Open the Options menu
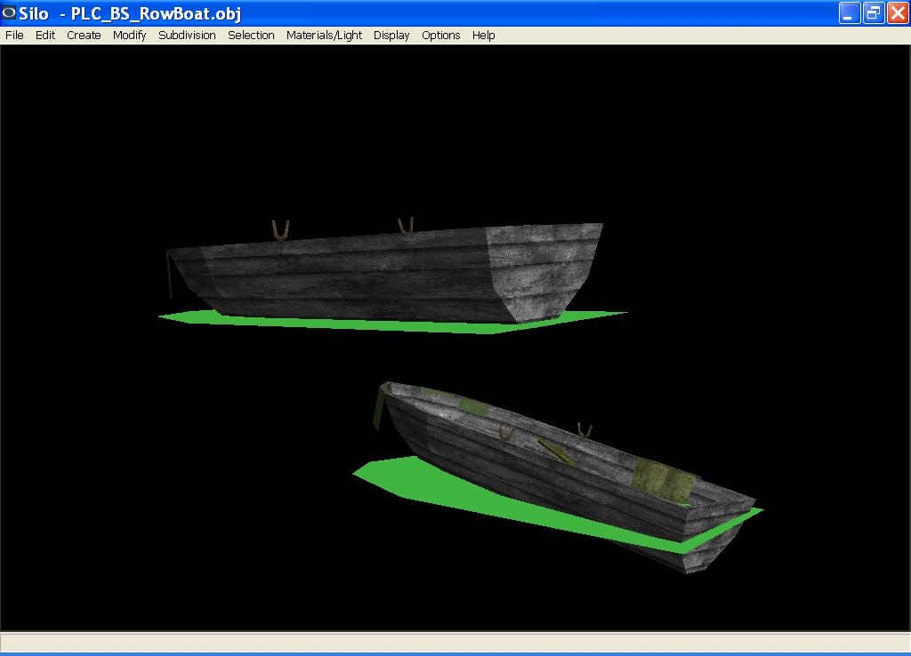 point(440,36)
